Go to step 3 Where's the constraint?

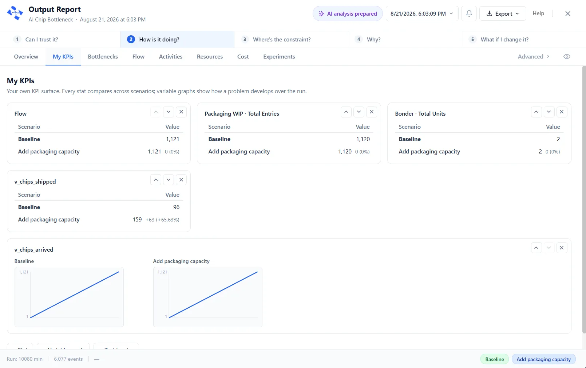click(291, 39)
